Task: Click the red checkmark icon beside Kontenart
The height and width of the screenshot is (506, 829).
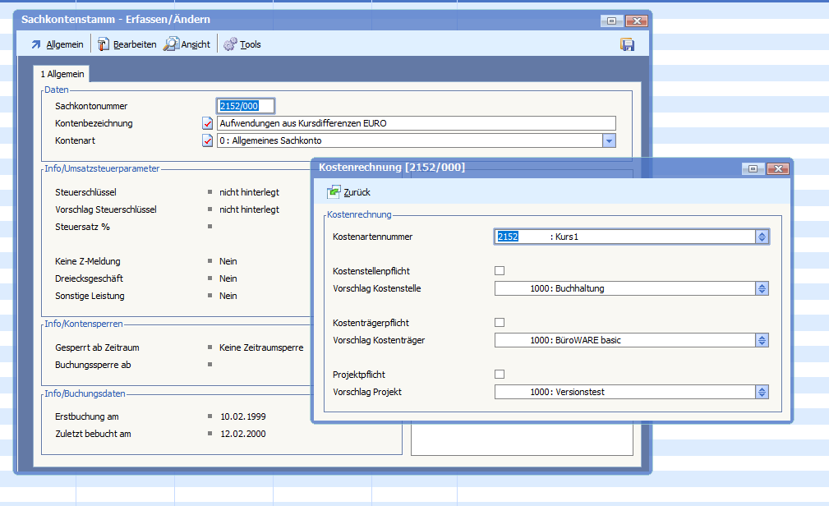Action: coord(207,140)
